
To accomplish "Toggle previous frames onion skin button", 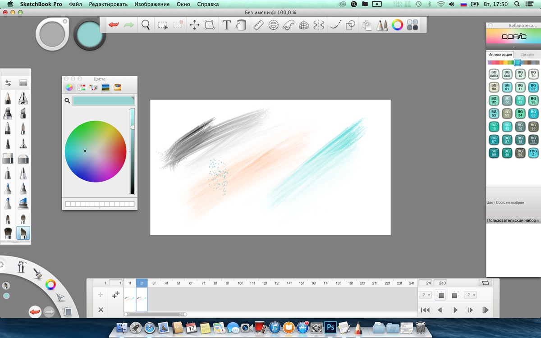I will coord(441,295).
